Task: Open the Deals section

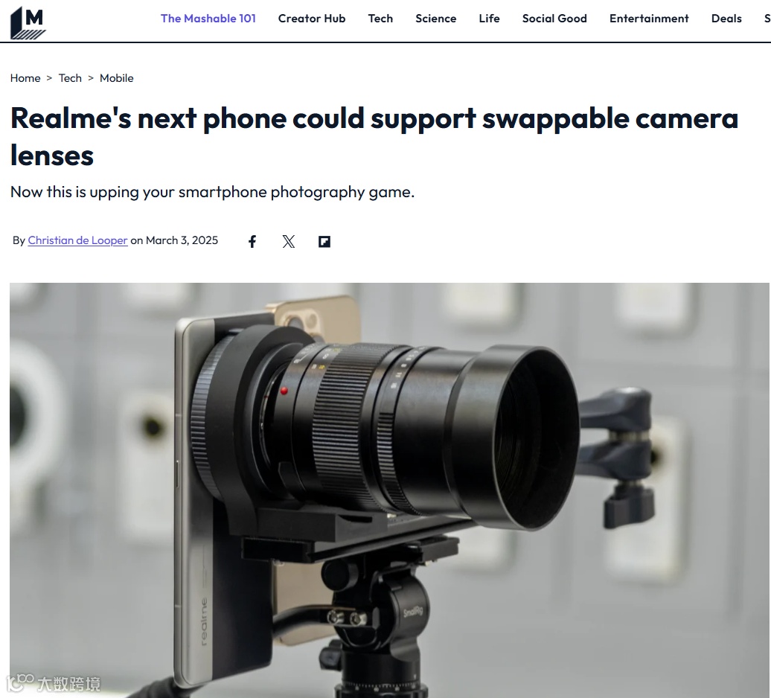Action: click(726, 19)
